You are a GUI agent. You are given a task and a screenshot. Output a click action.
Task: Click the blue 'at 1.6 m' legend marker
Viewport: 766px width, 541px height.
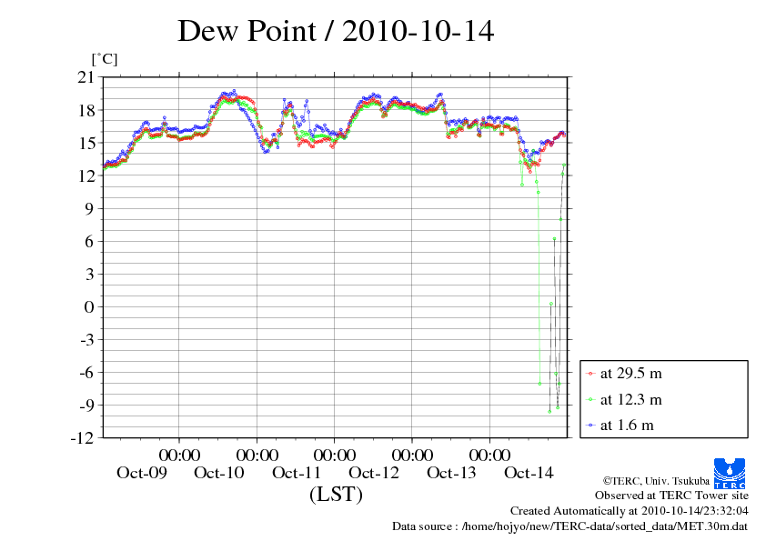(590, 426)
